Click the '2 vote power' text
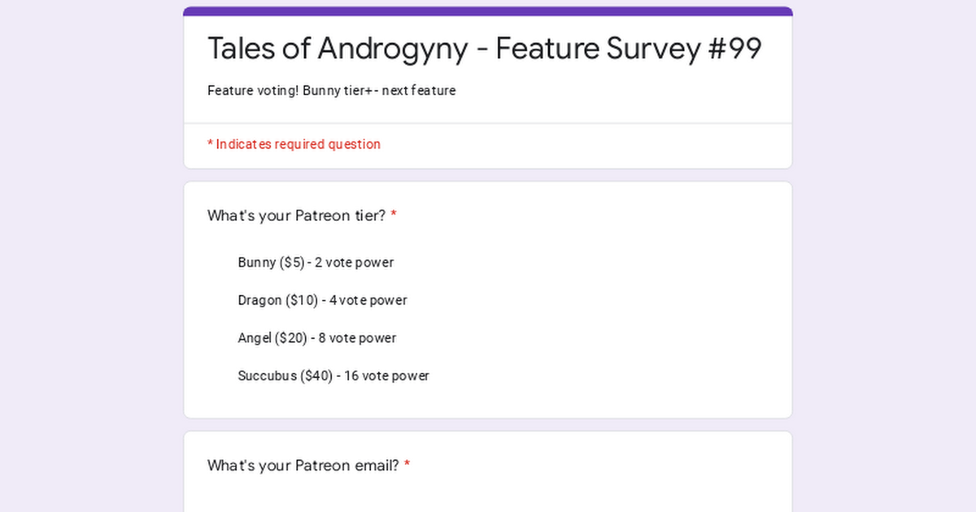 355,263
